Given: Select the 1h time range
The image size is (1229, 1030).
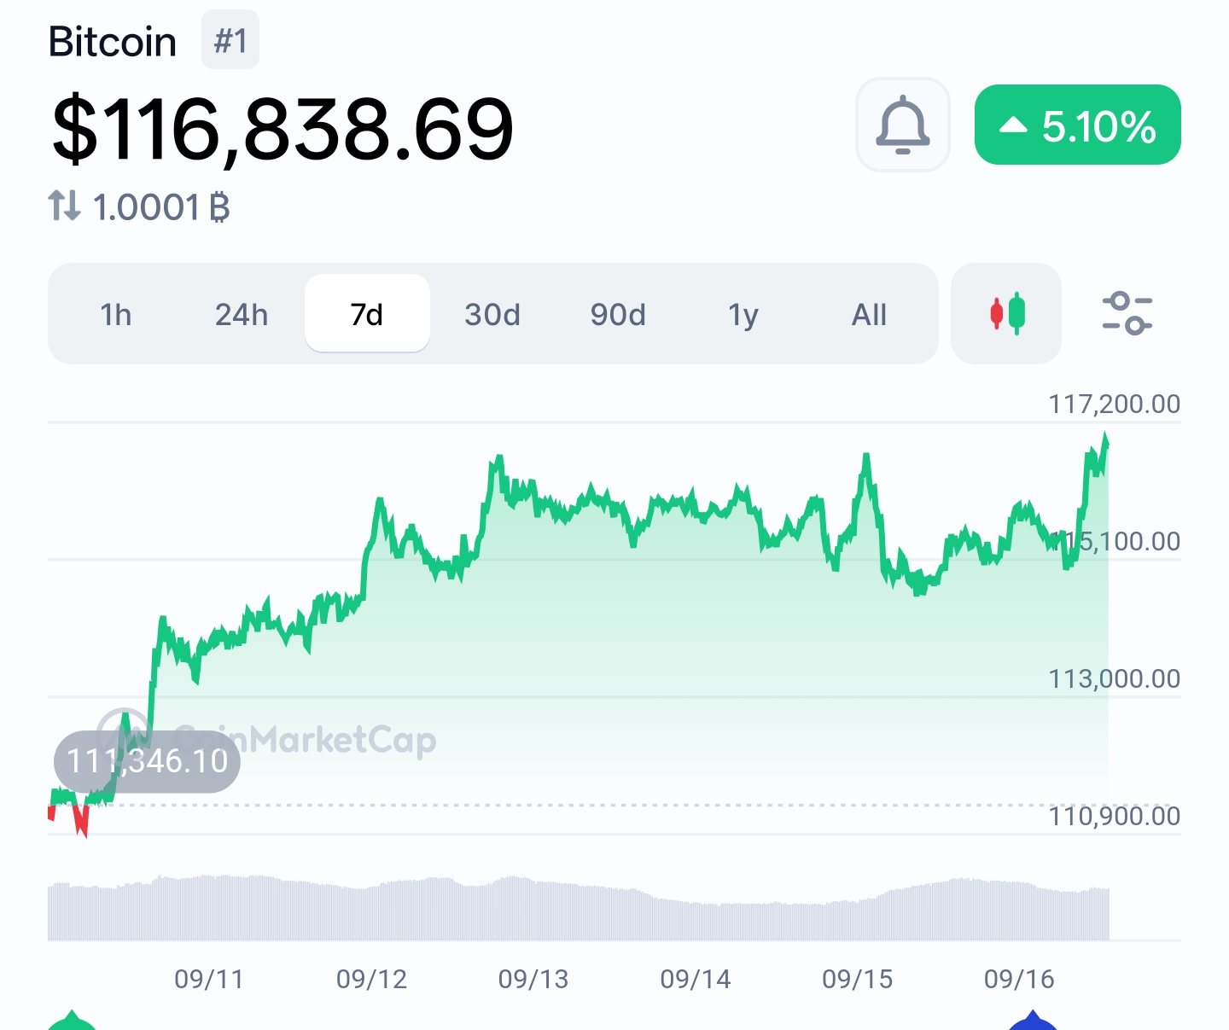Looking at the screenshot, I should click(116, 315).
